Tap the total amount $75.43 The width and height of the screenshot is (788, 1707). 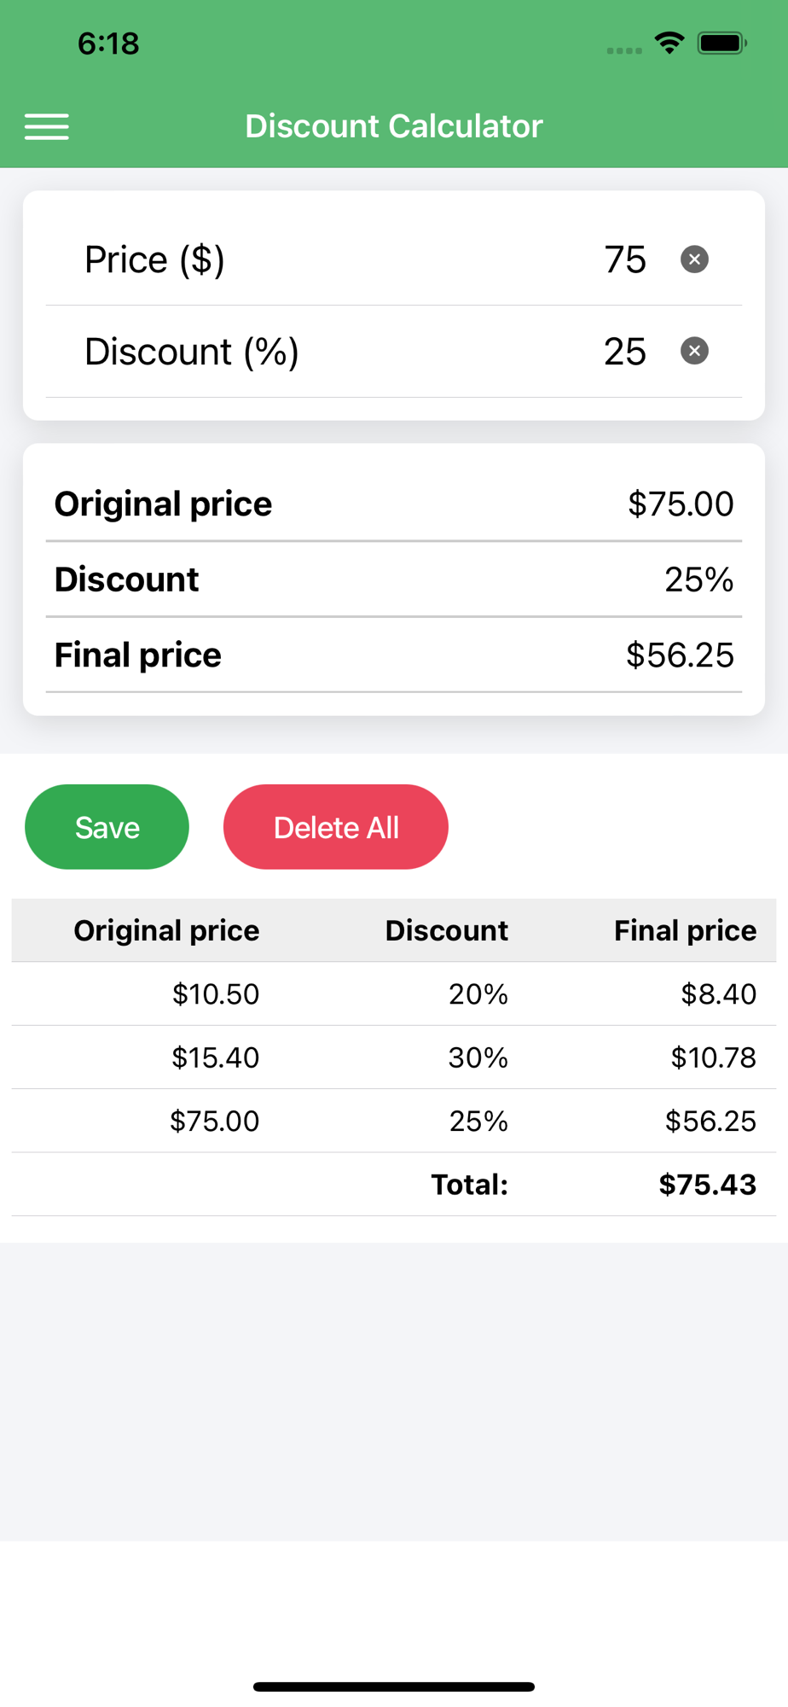point(707,1185)
